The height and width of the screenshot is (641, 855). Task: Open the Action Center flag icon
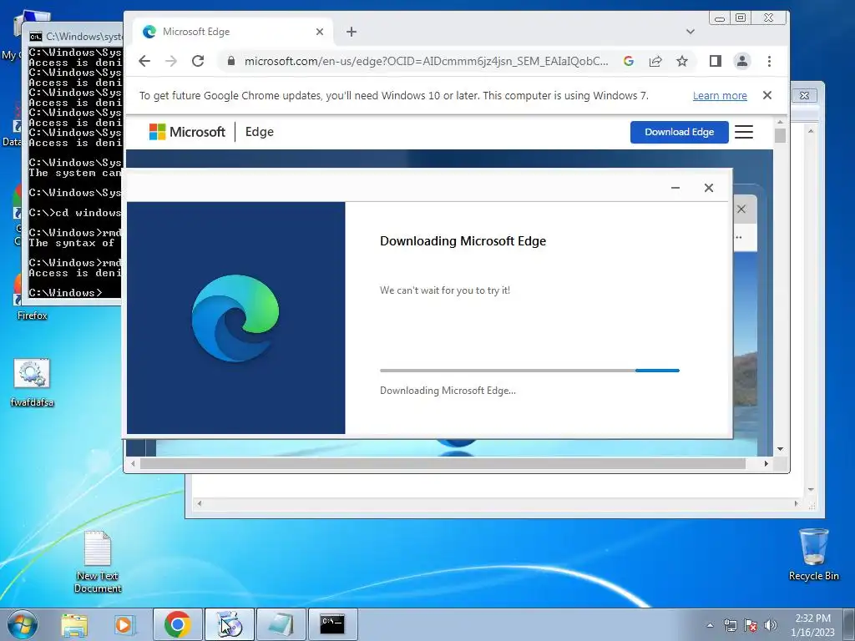[751, 625]
